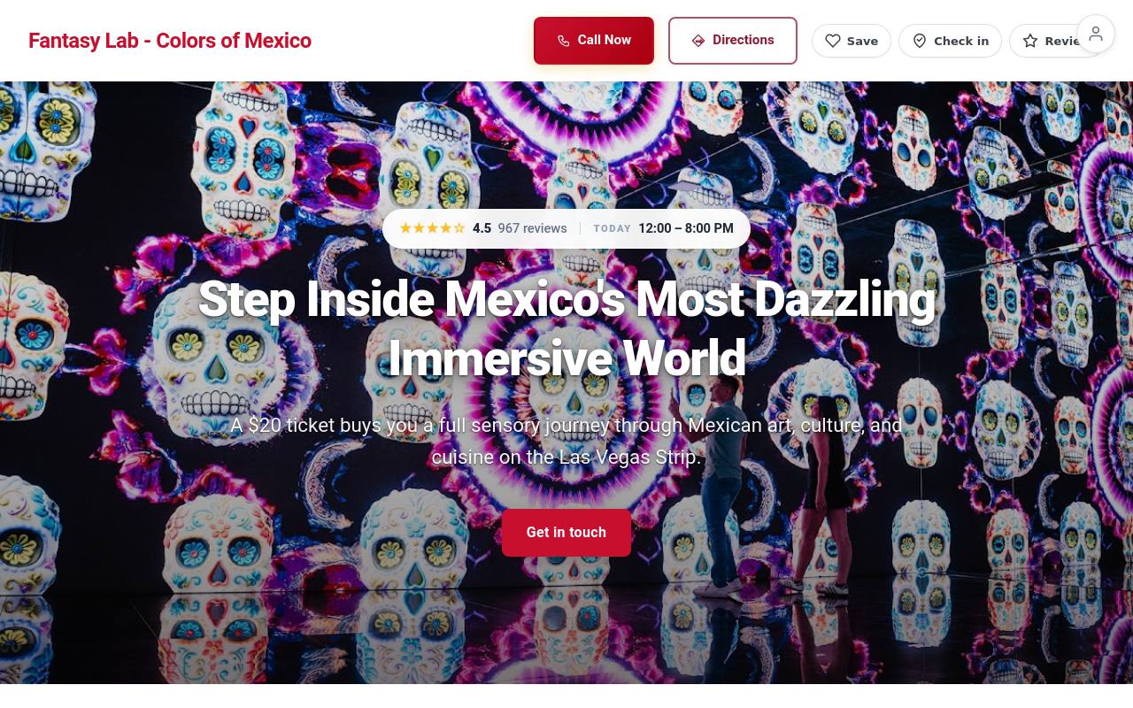Screen dimensions: 1133x708
Task: Click the 4.5 star rating icons
Action: coord(432,228)
